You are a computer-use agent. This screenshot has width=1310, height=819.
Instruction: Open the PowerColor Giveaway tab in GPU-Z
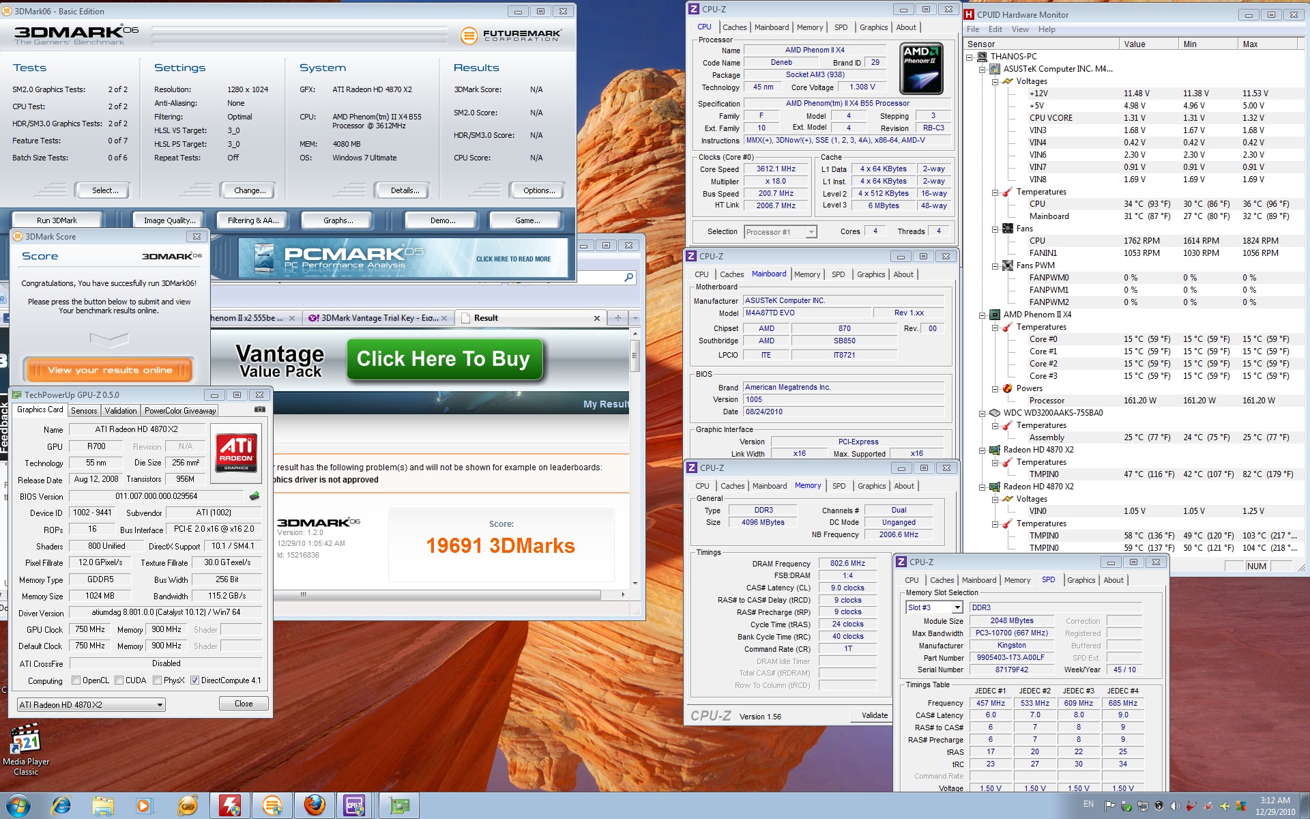(x=180, y=411)
